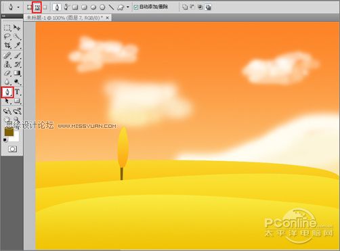Select the Eraser tool
The width and height of the screenshot is (340, 251).
[x=7, y=73]
